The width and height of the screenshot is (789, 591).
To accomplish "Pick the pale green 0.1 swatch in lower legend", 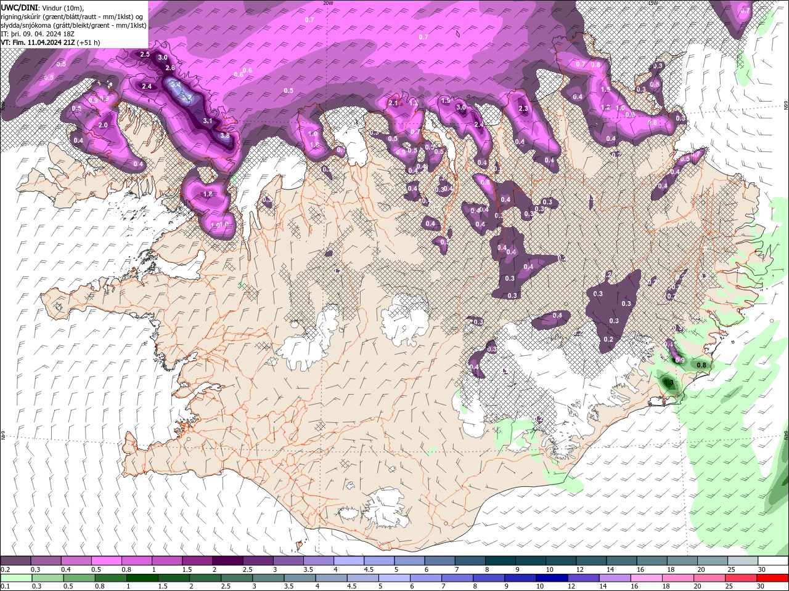I will coord(15,578).
